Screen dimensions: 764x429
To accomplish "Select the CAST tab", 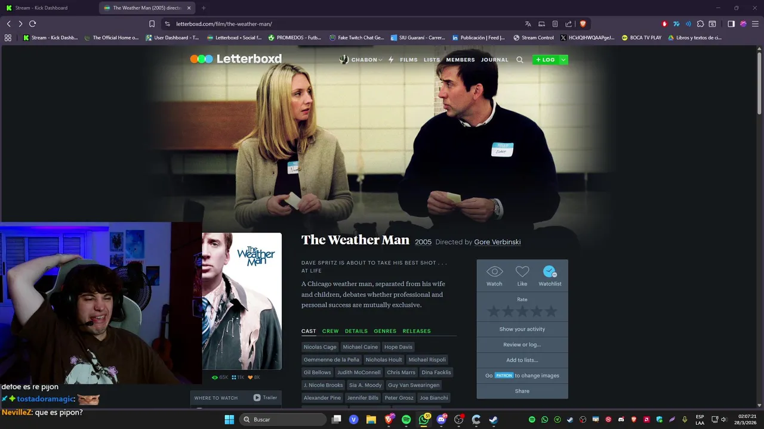I will click(309, 331).
